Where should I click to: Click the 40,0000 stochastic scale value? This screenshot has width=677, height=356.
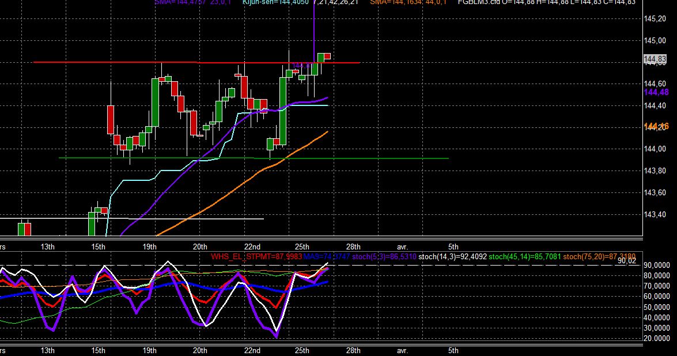(x=657, y=317)
